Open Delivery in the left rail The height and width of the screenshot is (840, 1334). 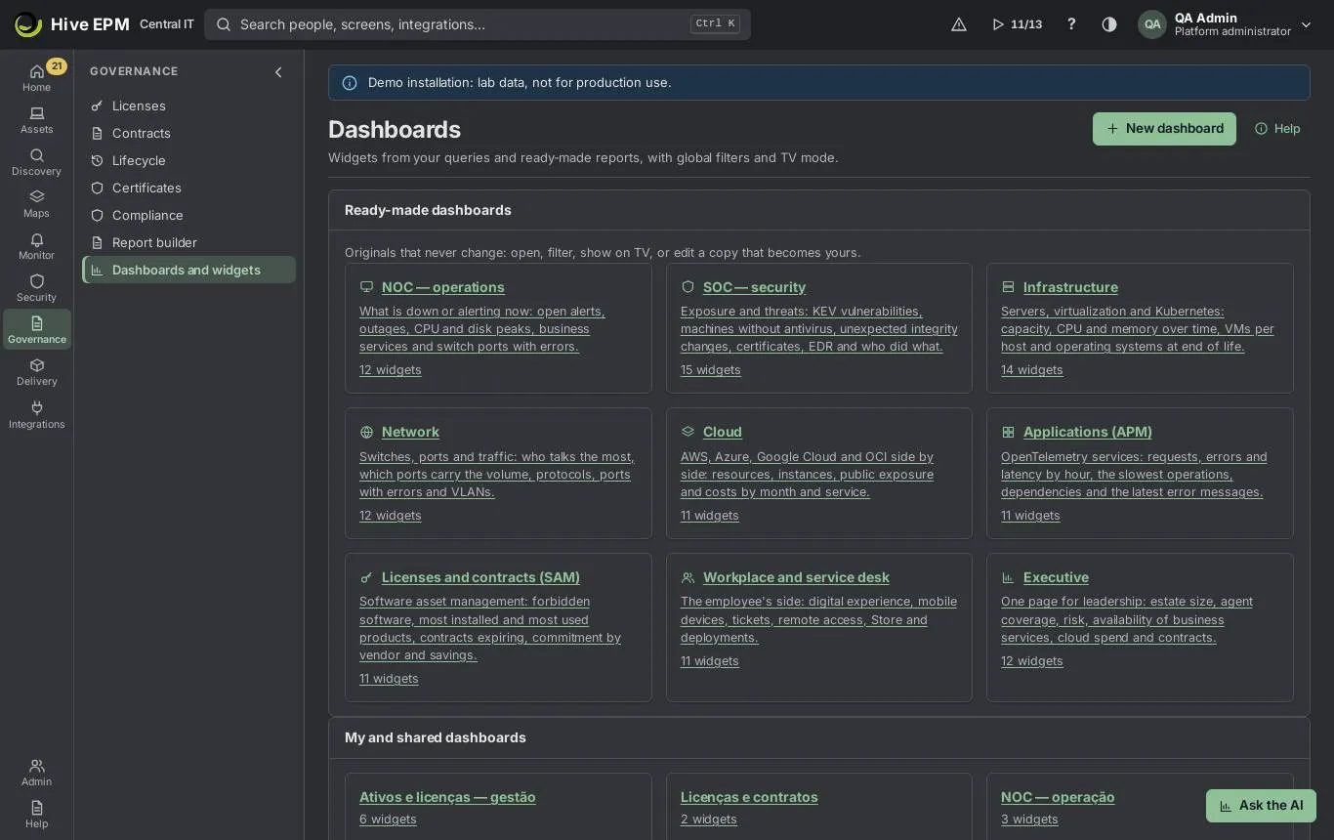pyautogui.click(x=36, y=372)
